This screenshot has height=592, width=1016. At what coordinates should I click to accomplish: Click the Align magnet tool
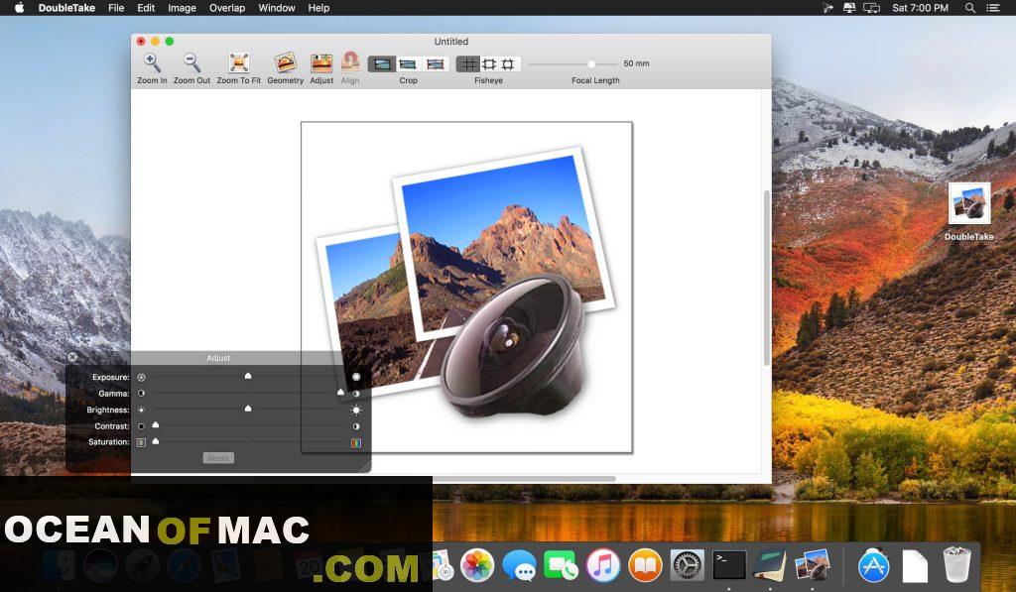click(x=350, y=68)
